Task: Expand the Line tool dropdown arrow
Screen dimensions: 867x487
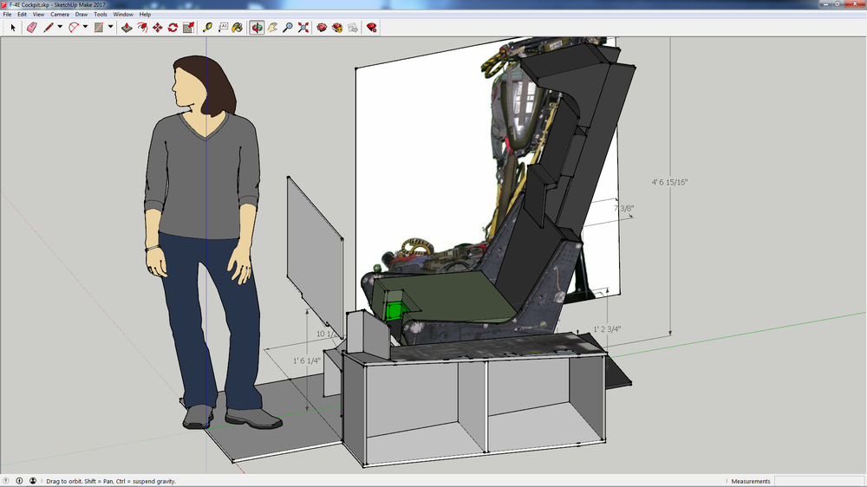Action: (60, 27)
